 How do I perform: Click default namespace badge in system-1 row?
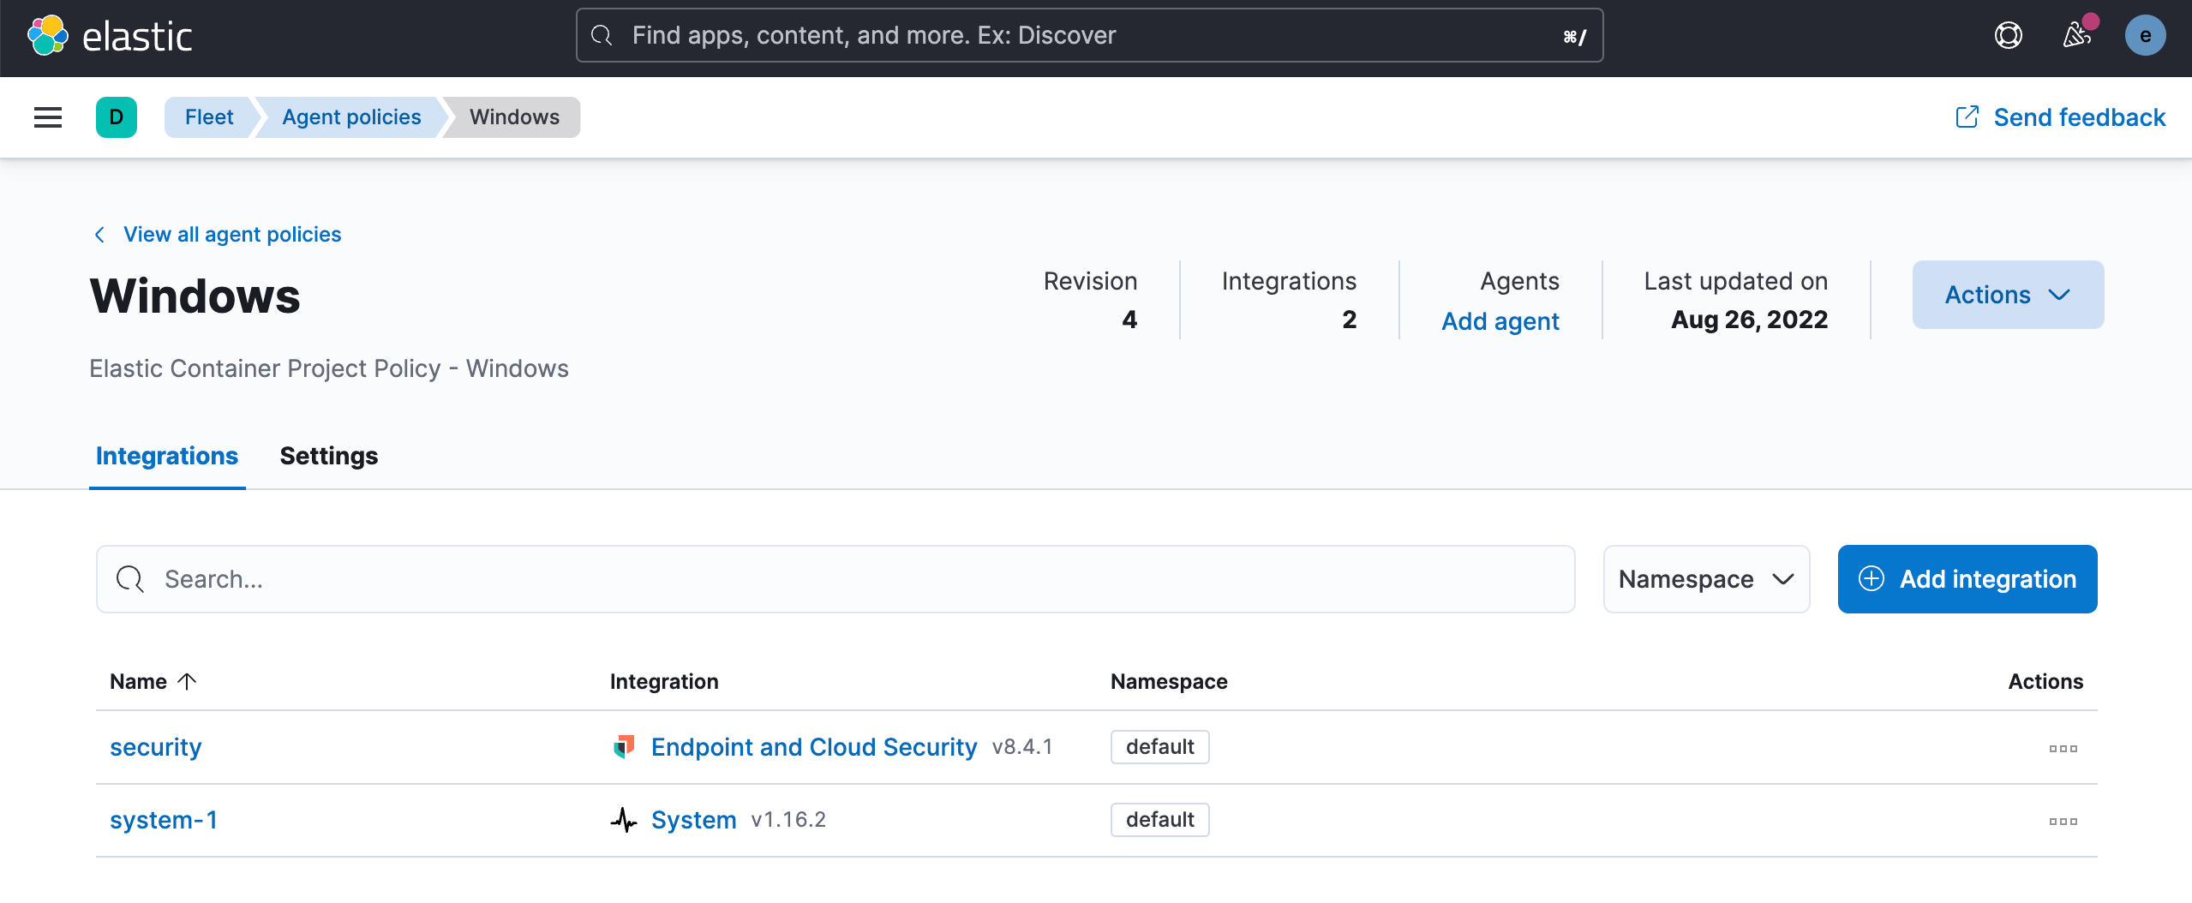pyautogui.click(x=1159, y=820)
